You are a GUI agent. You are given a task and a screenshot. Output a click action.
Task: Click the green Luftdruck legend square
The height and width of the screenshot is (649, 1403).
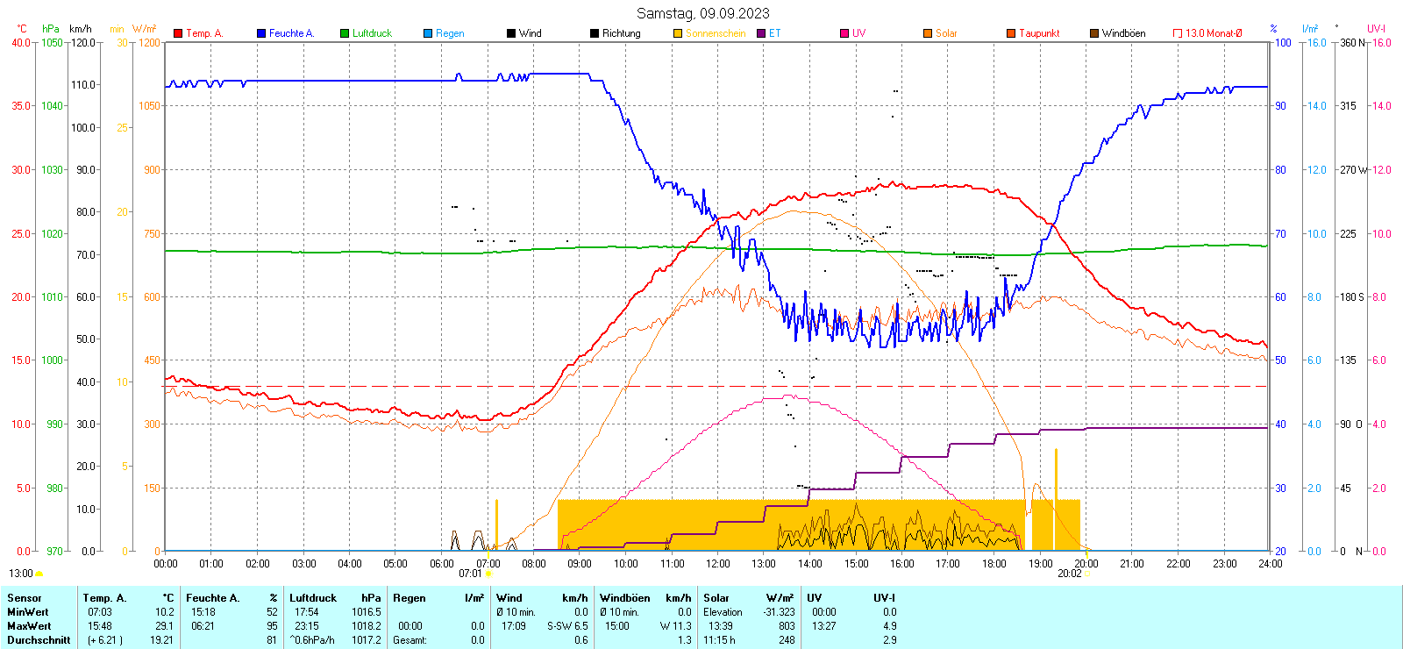click(x=345, y=33)
